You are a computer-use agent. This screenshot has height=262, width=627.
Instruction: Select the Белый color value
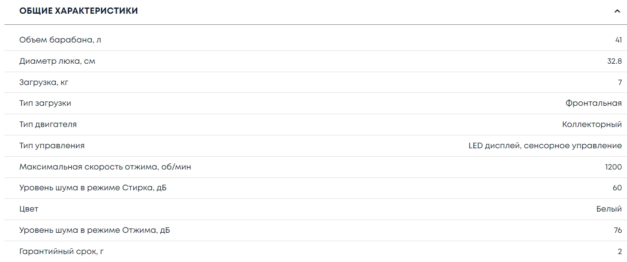click(x=609, y=209)
